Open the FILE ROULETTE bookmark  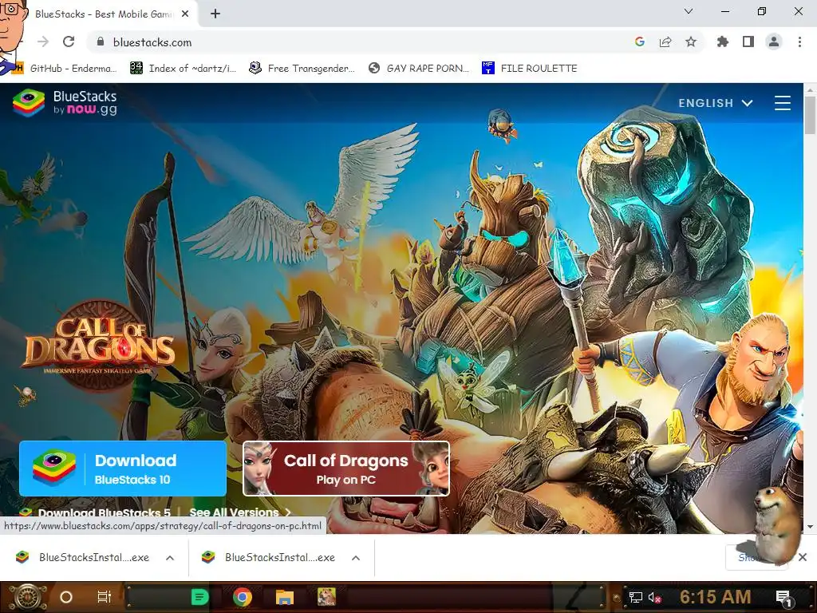tap(531, 69)
